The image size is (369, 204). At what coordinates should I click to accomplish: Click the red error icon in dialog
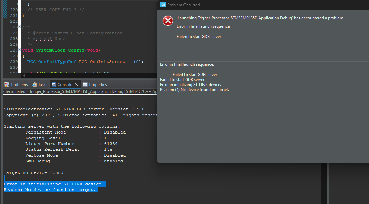click(168, 21)
